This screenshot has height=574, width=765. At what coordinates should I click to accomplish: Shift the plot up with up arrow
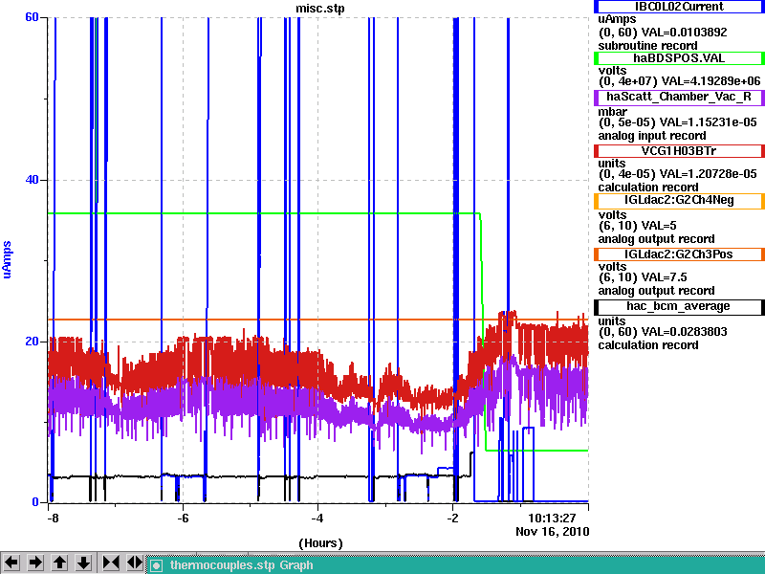[x=60, y=563]
